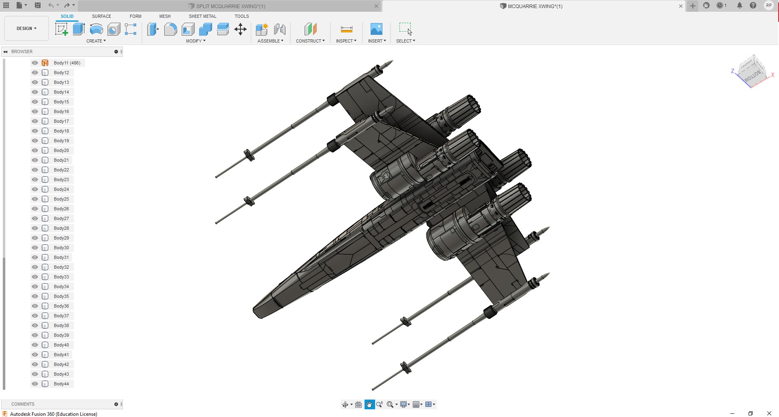
Task: Open the notifications bell
Action: click(x=740, y=6)
